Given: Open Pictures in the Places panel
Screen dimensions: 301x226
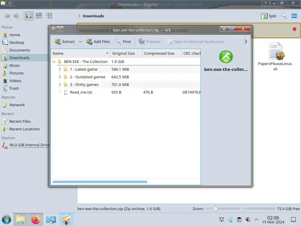Looking at the screenshot, I should pyautogui.click(x=25, y=73).
